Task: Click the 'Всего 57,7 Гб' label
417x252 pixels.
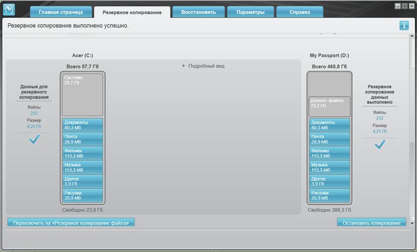Action: (83, 66)
